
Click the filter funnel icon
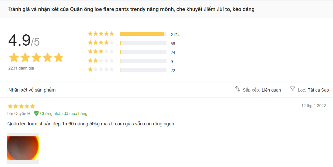pyautogui.click(x=293, y=89)
